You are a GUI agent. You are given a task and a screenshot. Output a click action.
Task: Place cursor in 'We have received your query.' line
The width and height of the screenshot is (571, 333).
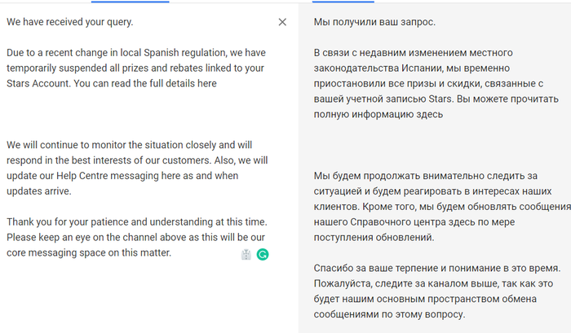coord(70,22)
